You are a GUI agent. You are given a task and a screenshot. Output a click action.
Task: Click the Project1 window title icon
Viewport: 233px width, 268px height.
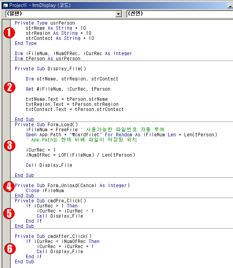click(5, 5)
